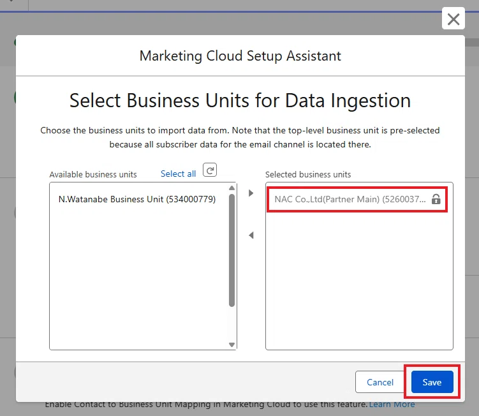
Task: Click the refresh business units icon
Action: (210, 170)
